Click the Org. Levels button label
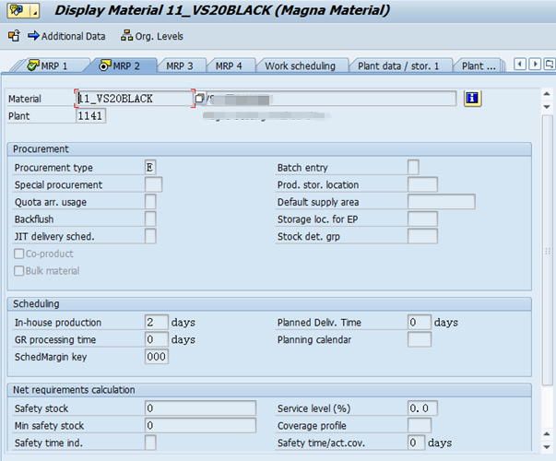 pos(160,36)
